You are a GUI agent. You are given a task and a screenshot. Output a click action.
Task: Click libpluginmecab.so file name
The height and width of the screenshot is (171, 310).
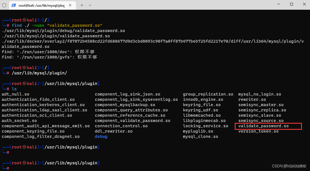tap(204, 121)
